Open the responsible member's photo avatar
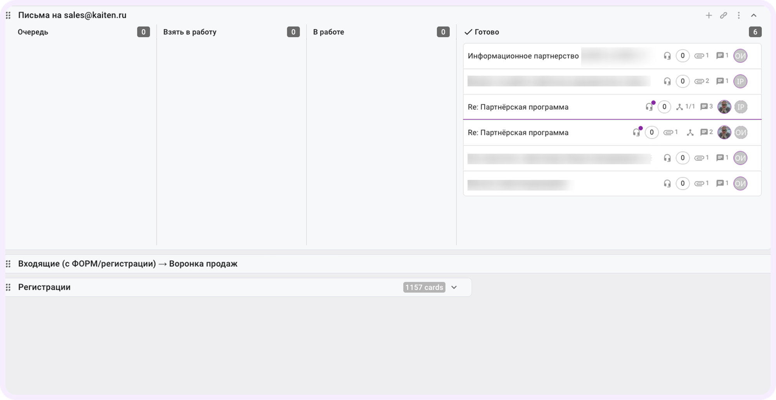776x400 pixels. coord(724,107)
